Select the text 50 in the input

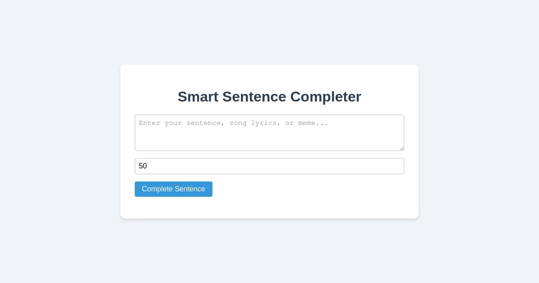(143, 166)
